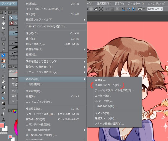The width and height of the screenshot is (168, 141).
Task: Select the frame border line tool
Action: click(4, 114)
